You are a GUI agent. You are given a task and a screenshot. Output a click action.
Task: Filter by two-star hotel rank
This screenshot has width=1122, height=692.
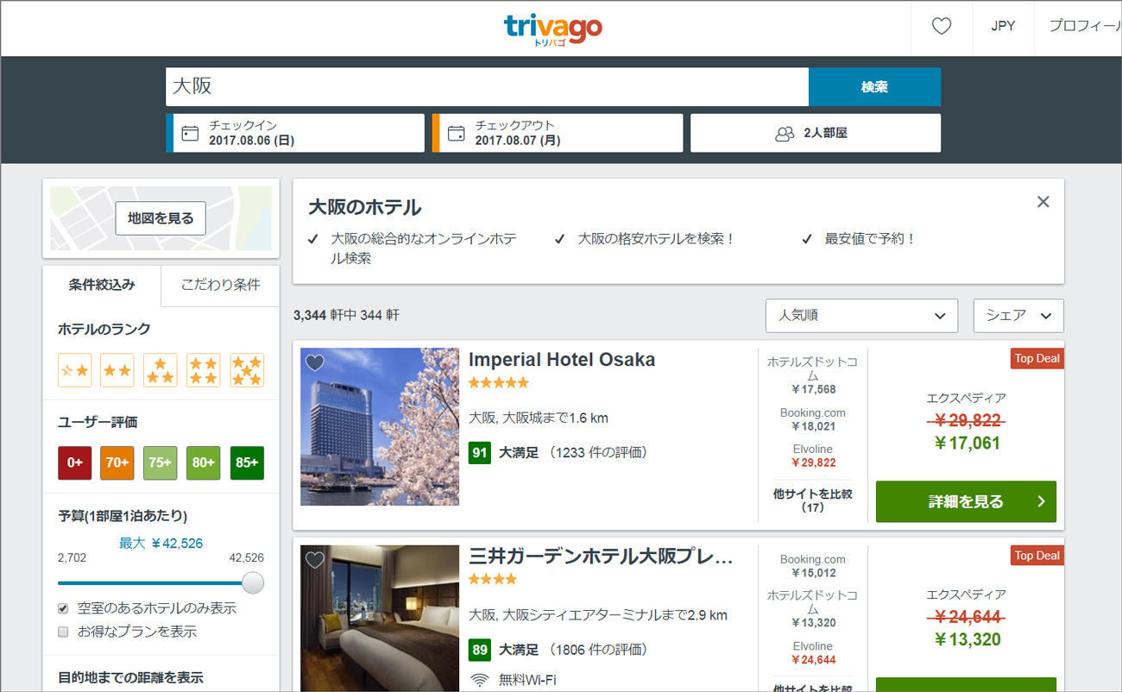tap(117, 370)
